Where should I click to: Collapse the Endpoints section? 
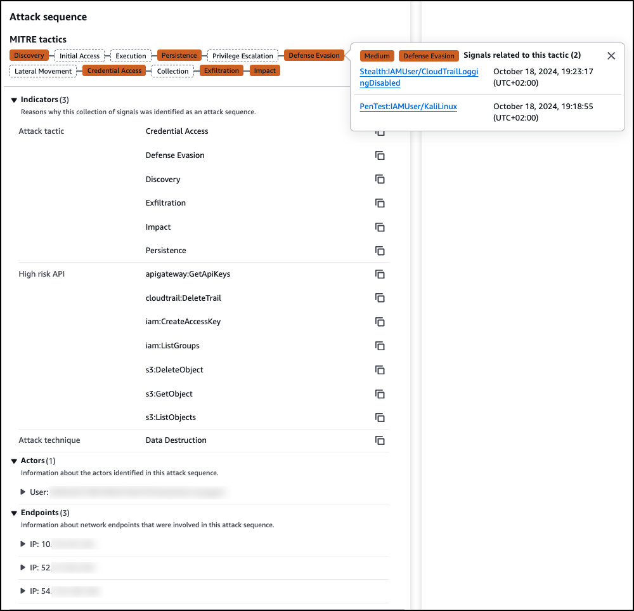click(15, 513)
